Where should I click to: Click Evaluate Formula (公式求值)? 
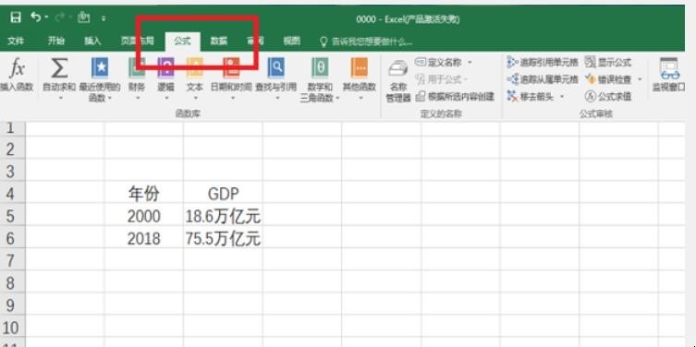[607, 96]
